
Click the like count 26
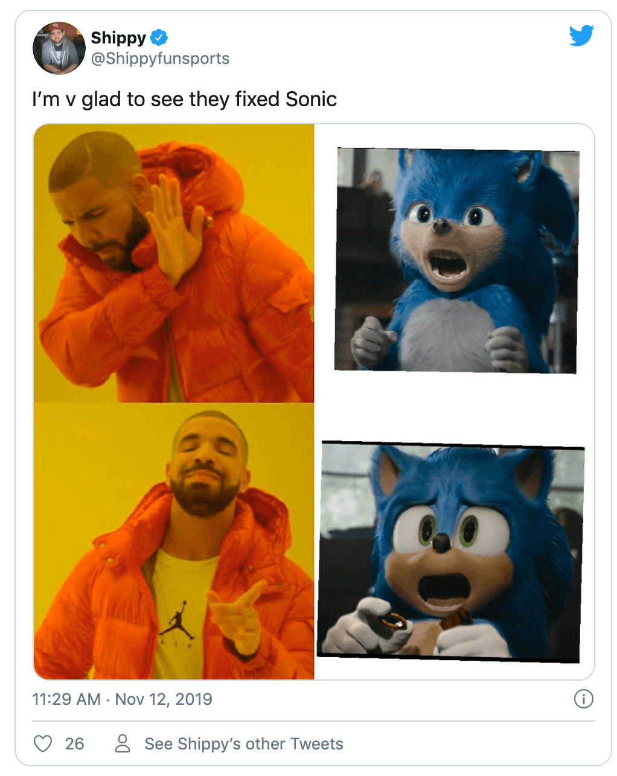[74, 743]
